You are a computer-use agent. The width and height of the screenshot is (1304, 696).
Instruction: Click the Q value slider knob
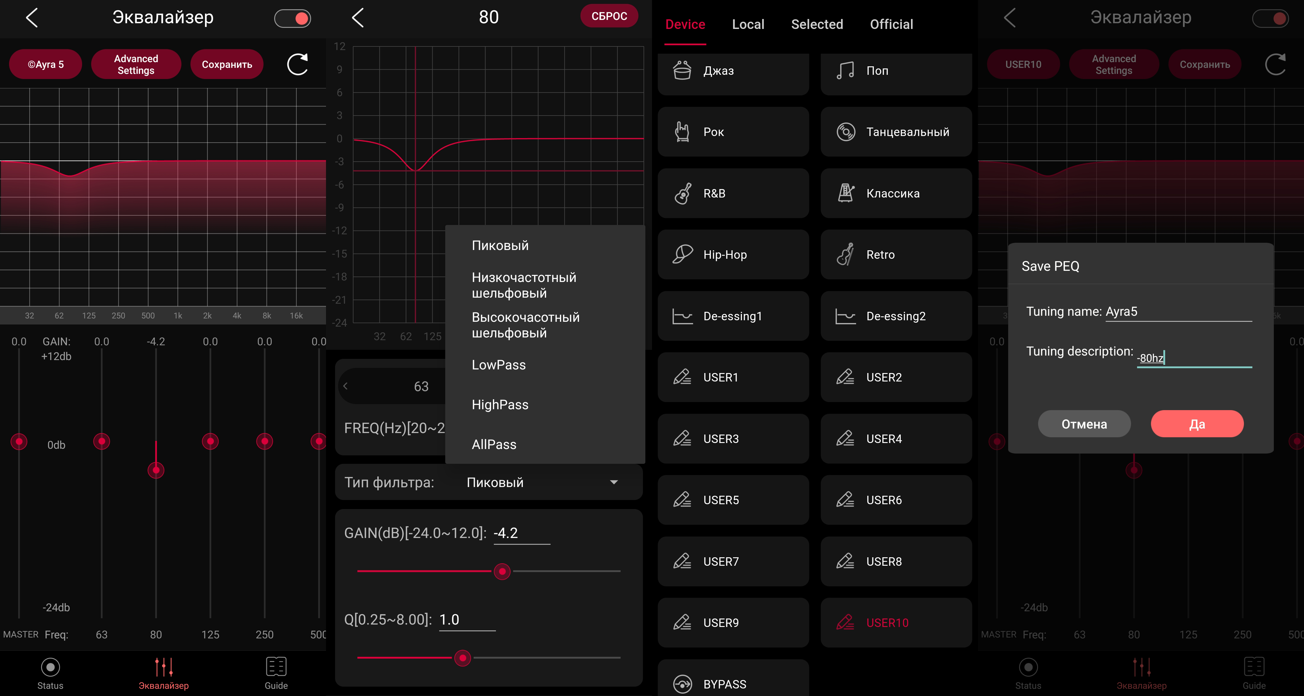click(462, 658)
